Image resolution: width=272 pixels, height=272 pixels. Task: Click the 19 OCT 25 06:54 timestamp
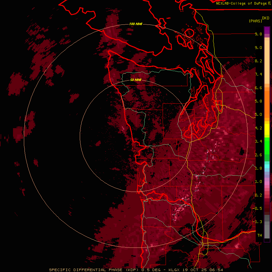click(202, 270)
